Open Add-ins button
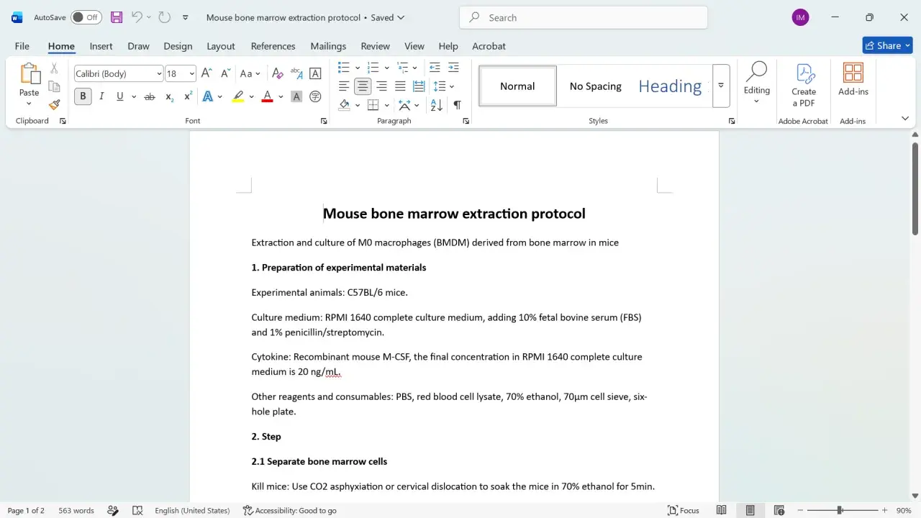The image size is (921, 518). (853, 79)
